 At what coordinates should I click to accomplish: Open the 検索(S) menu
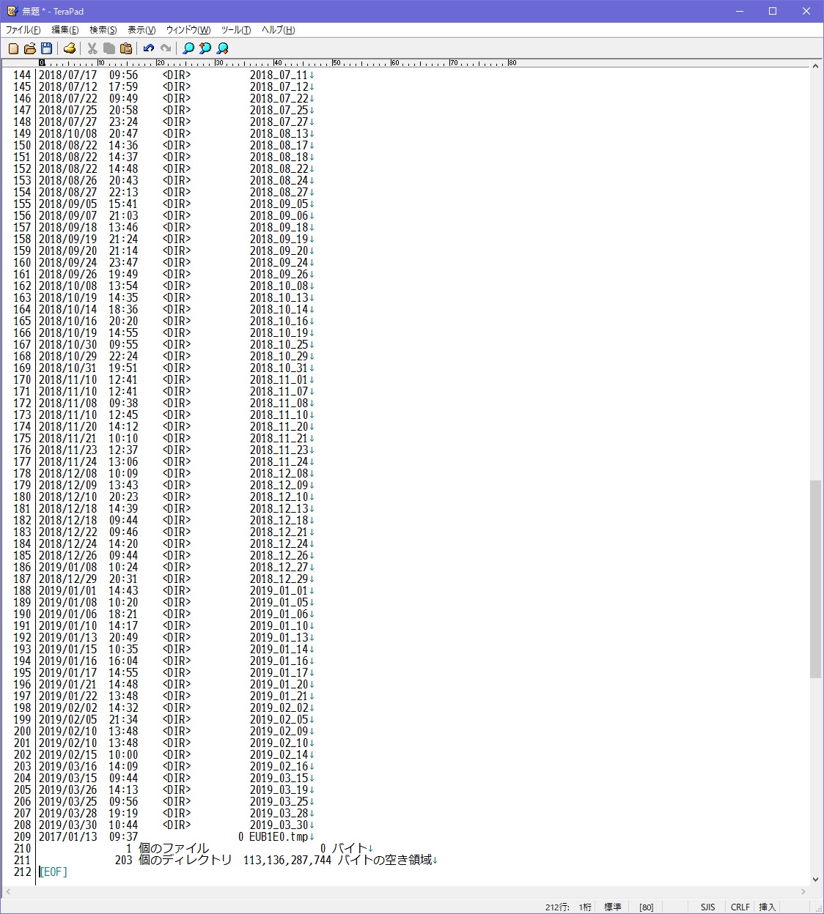[103, 30]
